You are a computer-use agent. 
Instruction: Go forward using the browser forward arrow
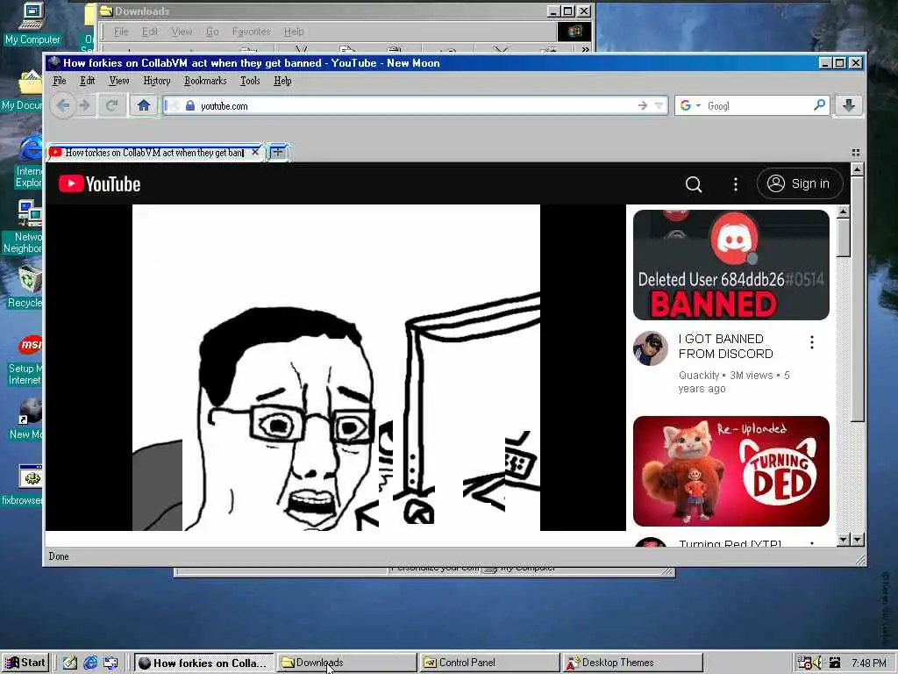click(x=85, y=105)
